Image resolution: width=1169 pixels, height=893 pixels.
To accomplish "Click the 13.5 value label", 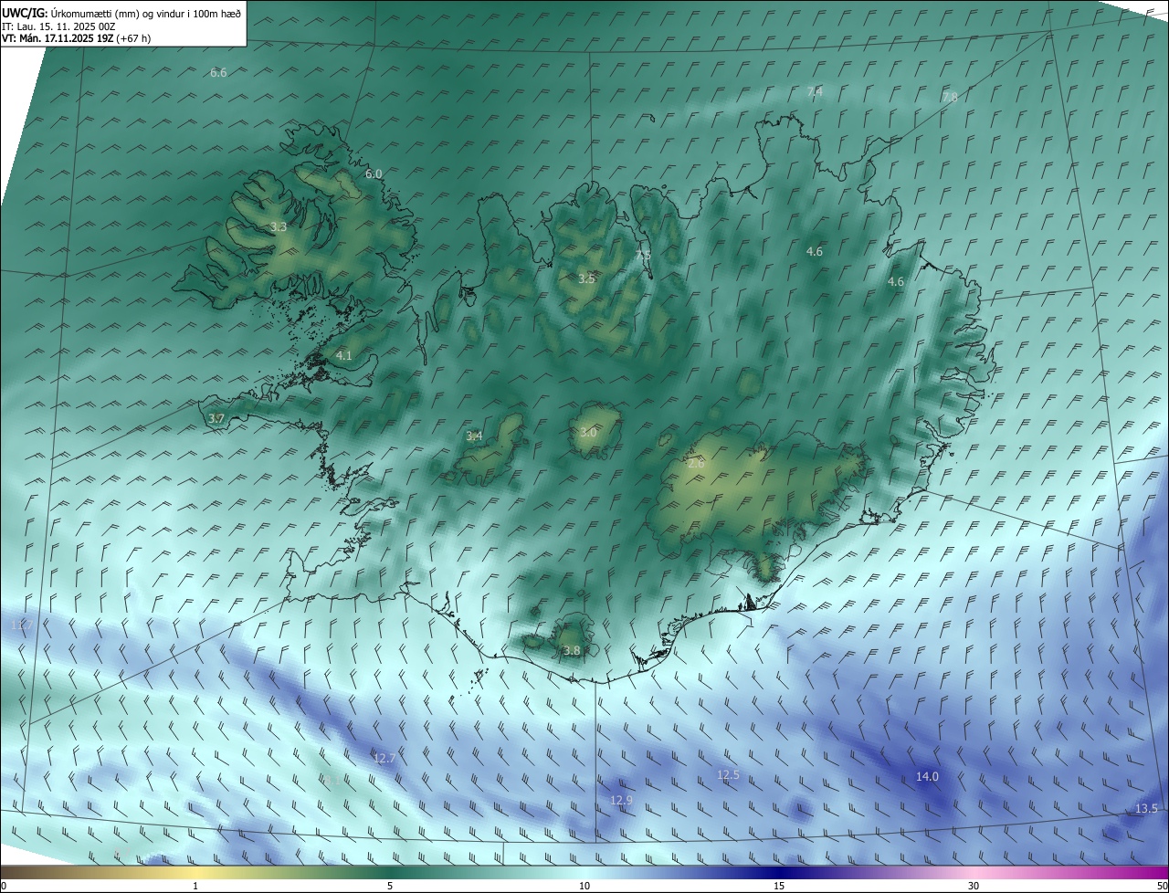I will coord(1146,809).
